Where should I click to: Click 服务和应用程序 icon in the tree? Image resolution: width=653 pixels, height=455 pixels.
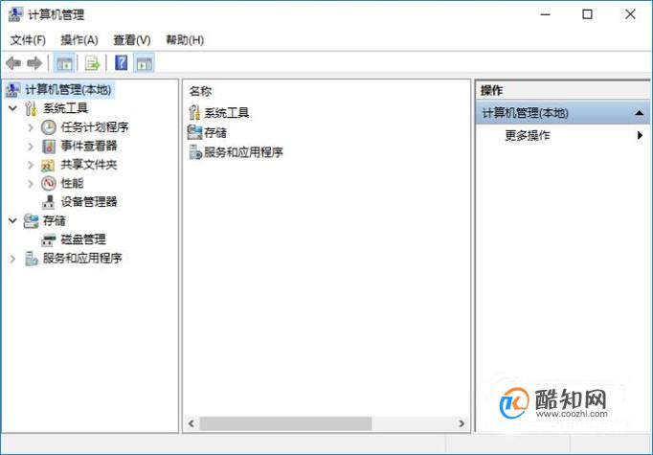point(31,259)
